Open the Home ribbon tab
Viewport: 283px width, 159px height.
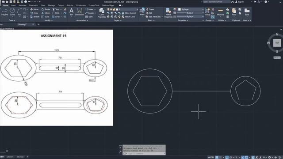point(5,5)
